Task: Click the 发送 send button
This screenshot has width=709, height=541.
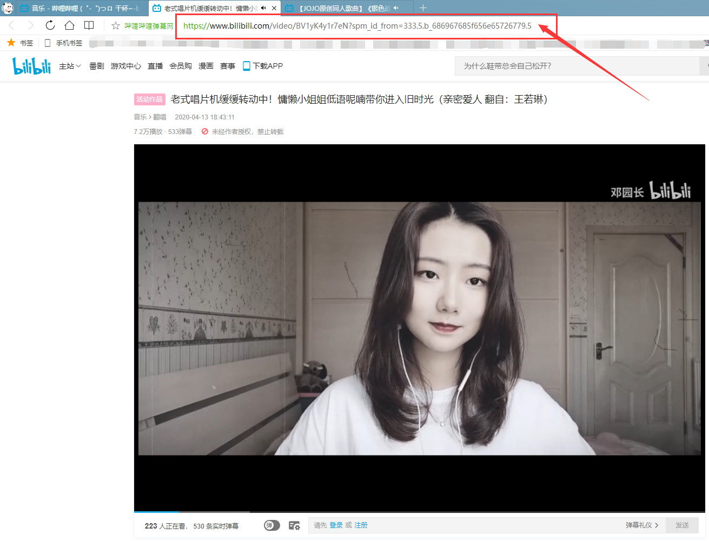Action: point(682,525)
